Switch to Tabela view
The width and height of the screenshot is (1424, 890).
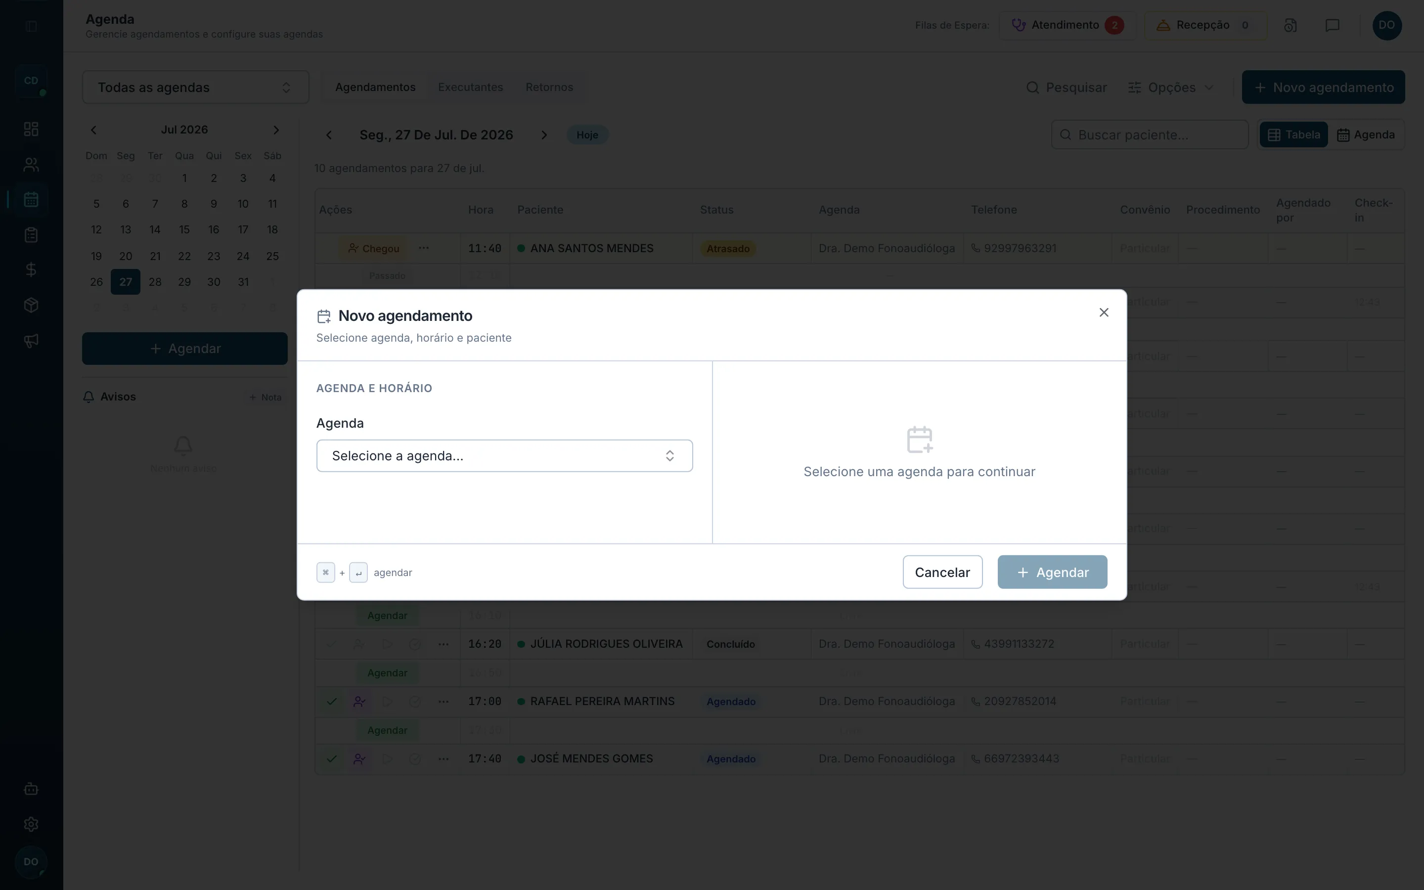[x=1293, y=135]
